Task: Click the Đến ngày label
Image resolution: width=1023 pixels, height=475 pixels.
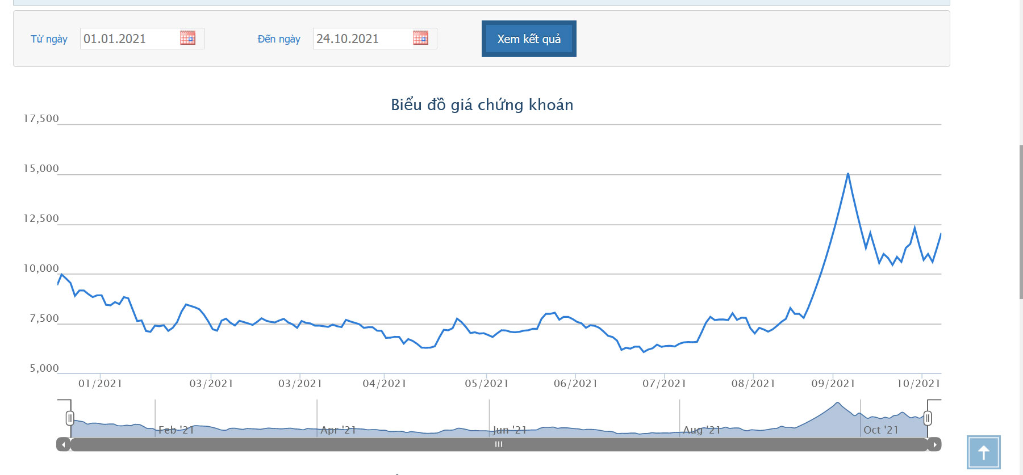Action: pos(279,39)
